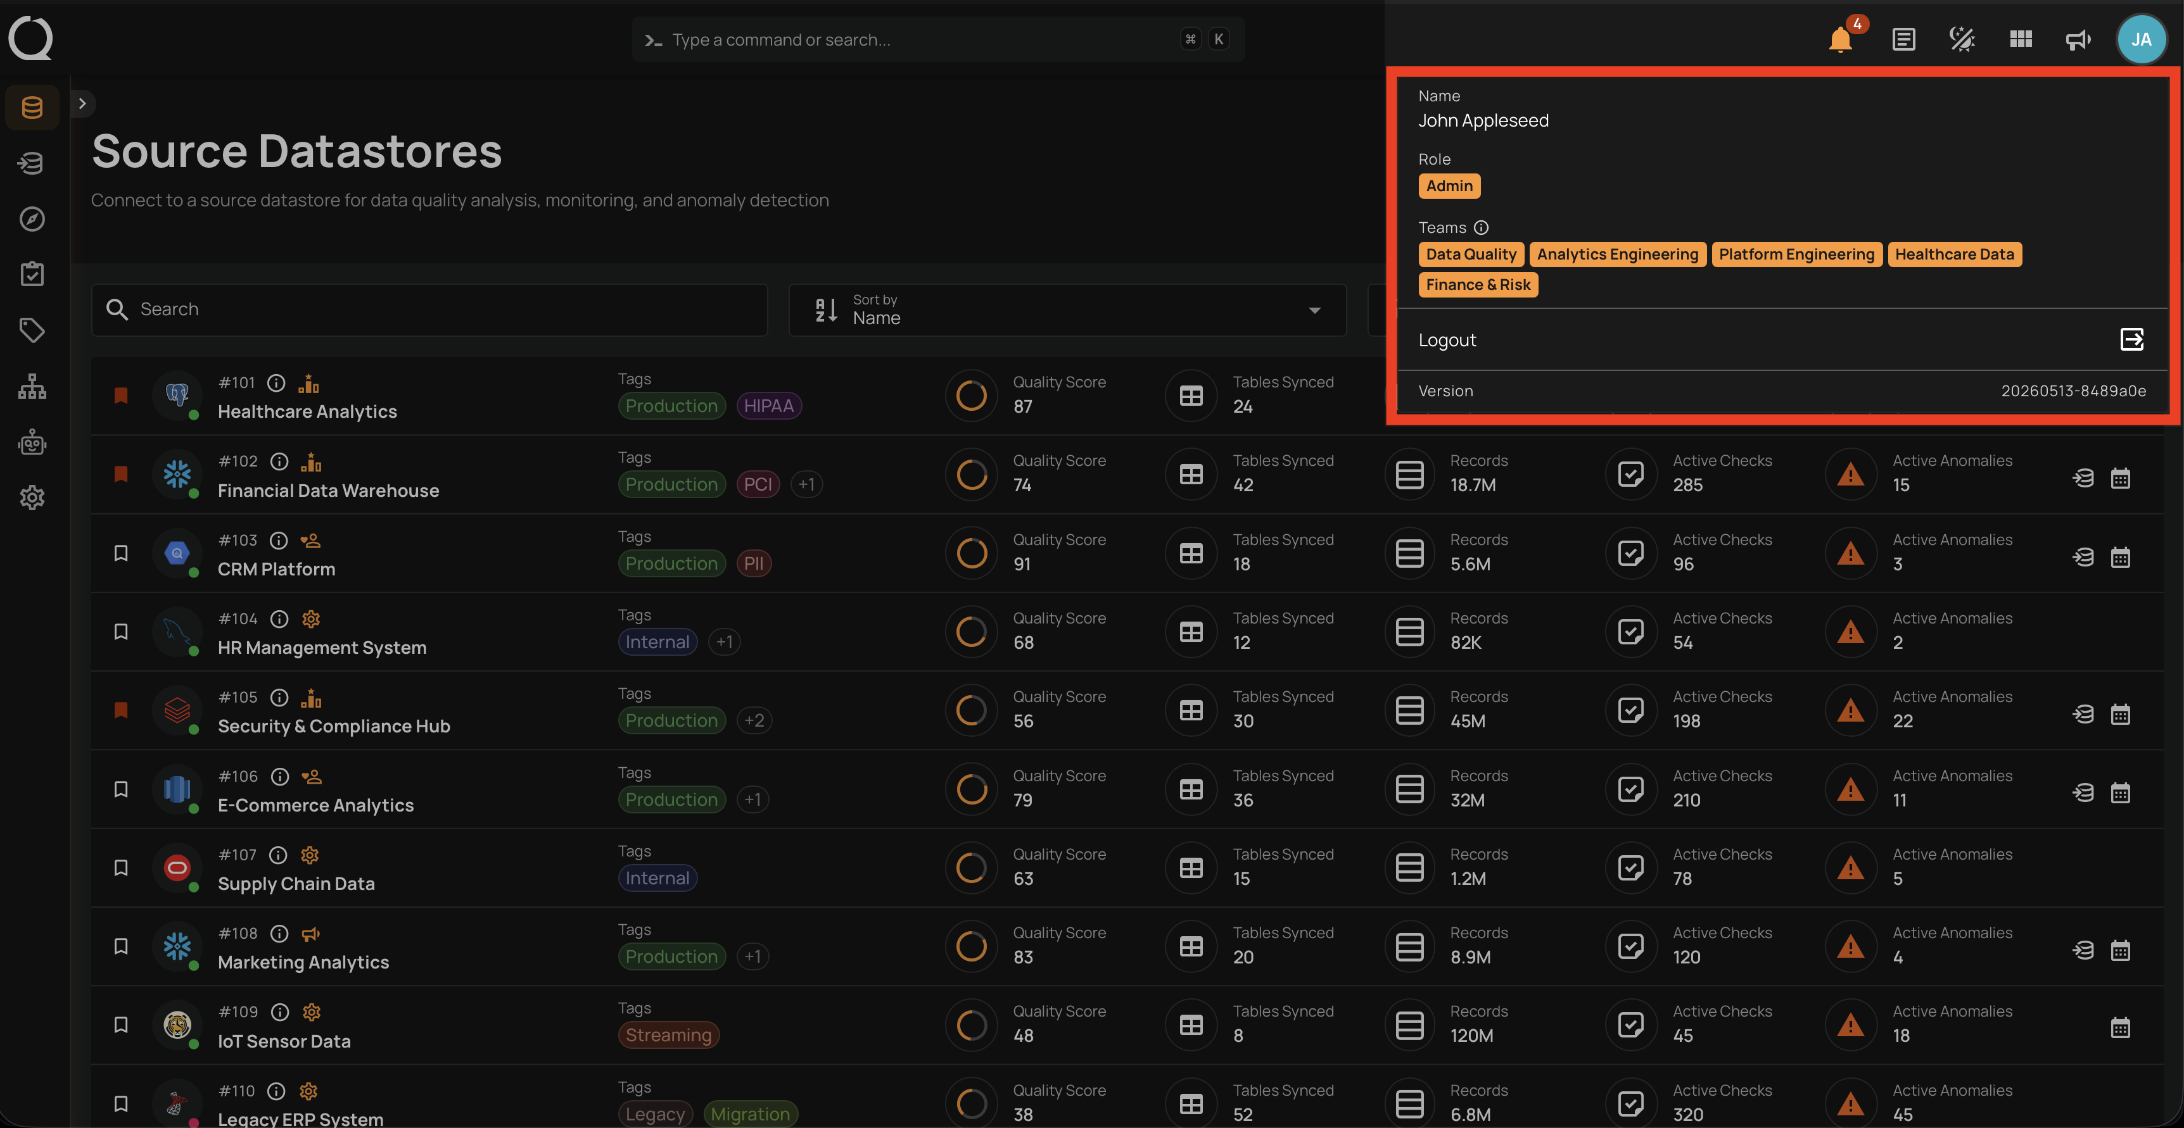Click team icon next to #106
Viewport: 2184px width, 1128px height.
(312, 777)
